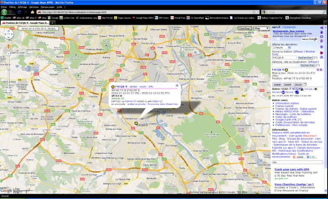Click the red figure sidebar icon
The image size is (328, 199).
321,41
